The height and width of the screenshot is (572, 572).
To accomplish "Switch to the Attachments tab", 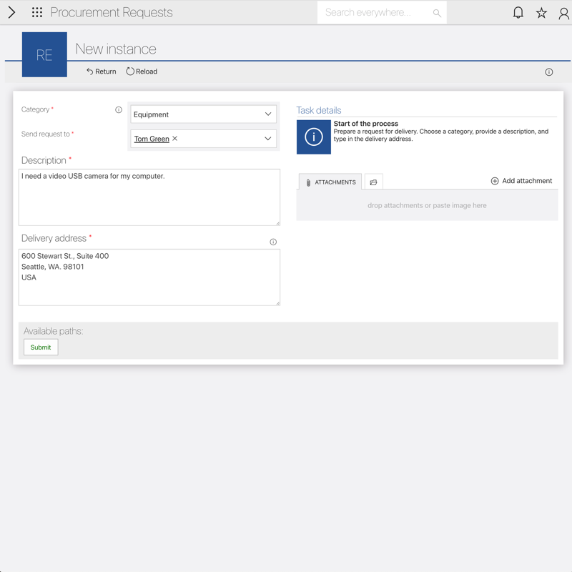I will coord(330,182).
